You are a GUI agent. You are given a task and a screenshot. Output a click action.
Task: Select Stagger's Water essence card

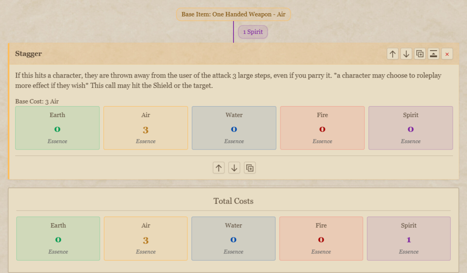click(x=234, y=128)
